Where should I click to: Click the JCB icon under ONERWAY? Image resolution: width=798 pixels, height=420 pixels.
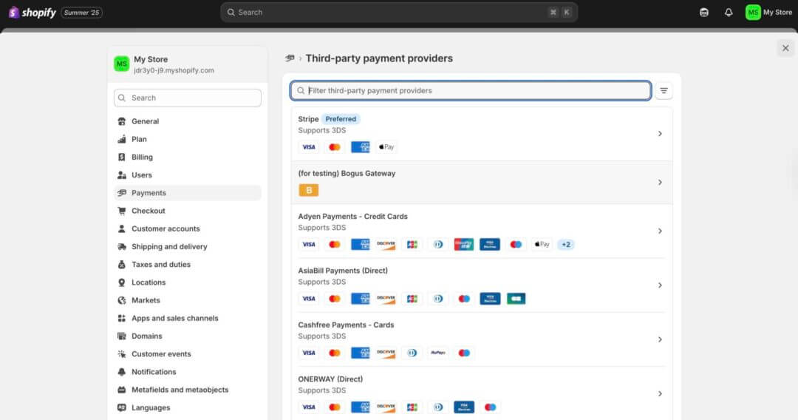click(412, 407)
